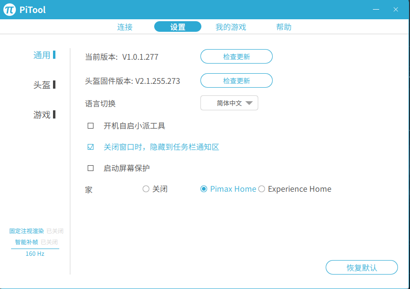410x289 pixels.
Task: Enable the 开机自启小派工具 checkbox
Action: click(x=91, y=126)
